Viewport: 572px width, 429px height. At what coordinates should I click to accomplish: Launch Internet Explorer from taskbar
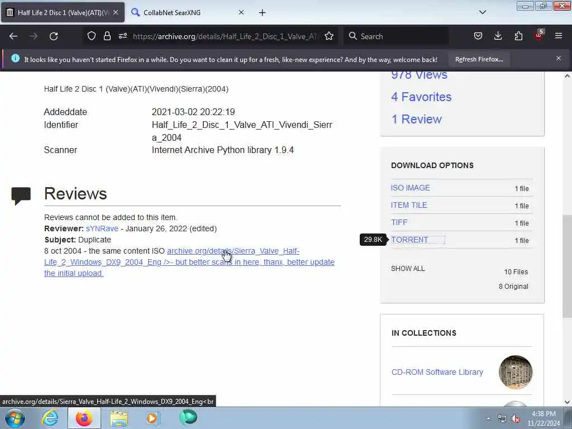click(x=50, y=418)
